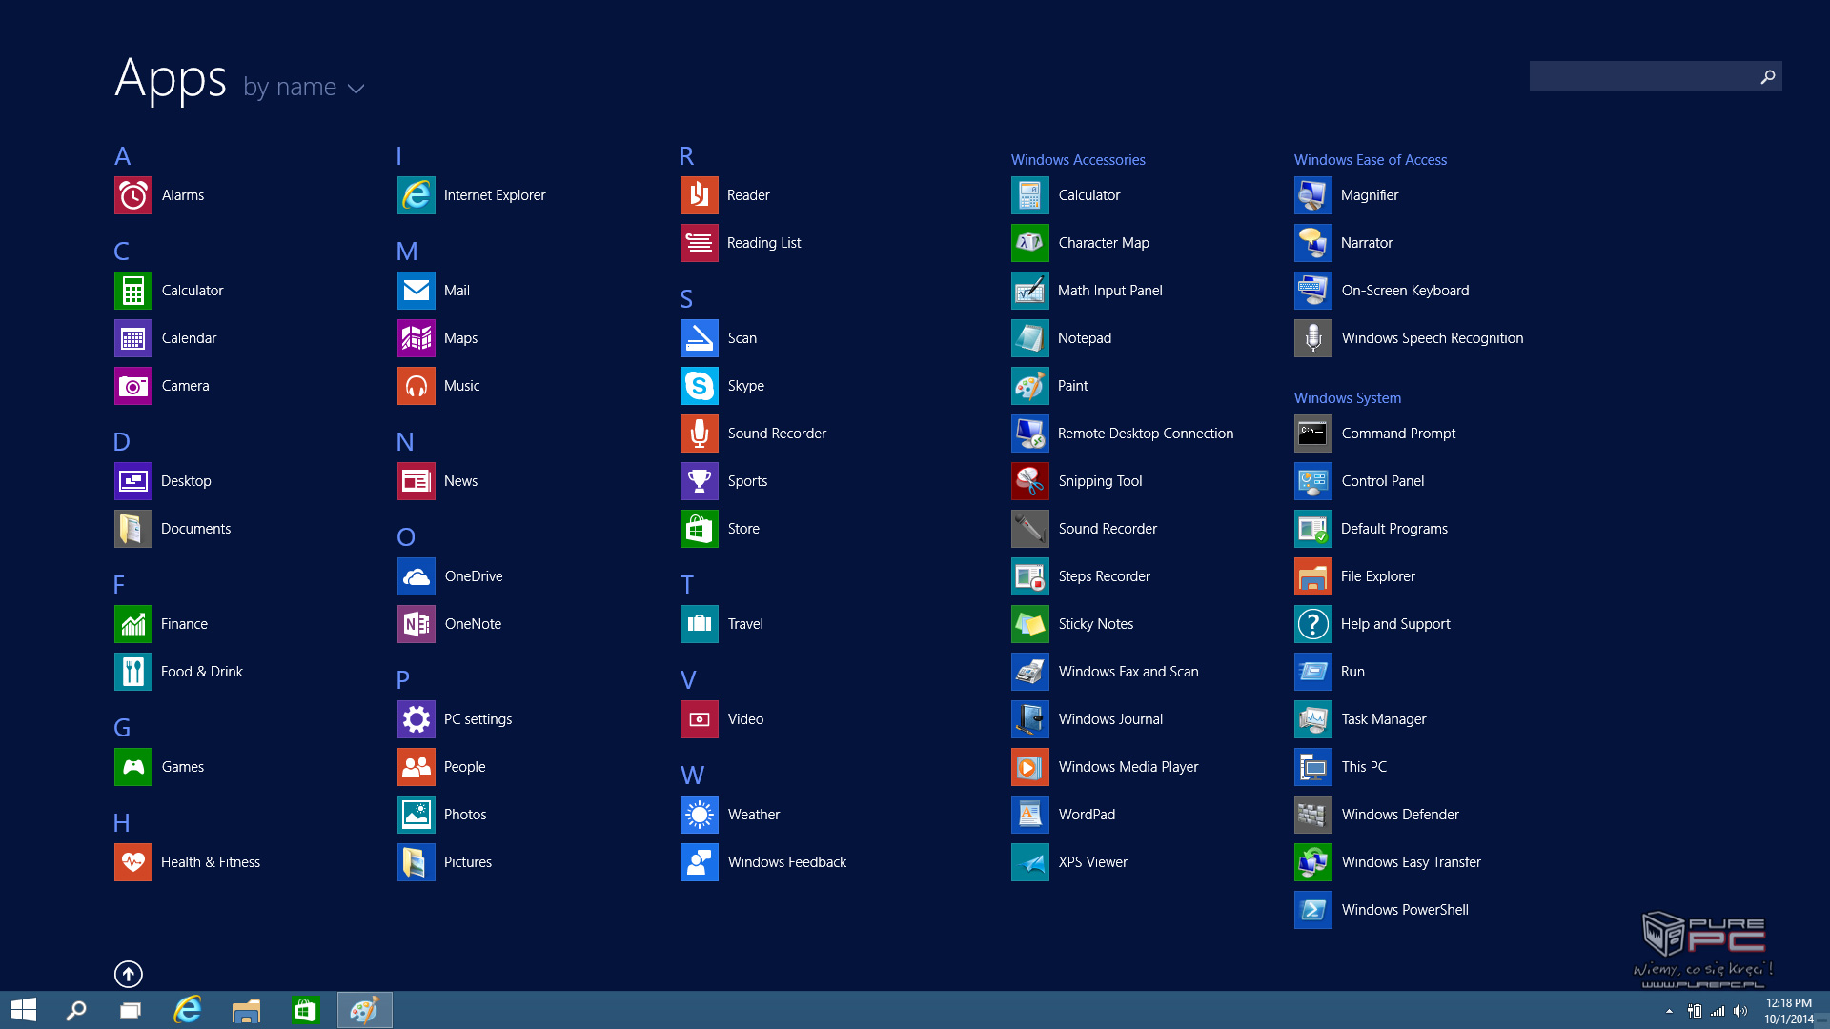Image resolution: width=1830 pixels, height=1029 pixels.
Task: Launch the OneNote app icon
Action: point(417,624)
